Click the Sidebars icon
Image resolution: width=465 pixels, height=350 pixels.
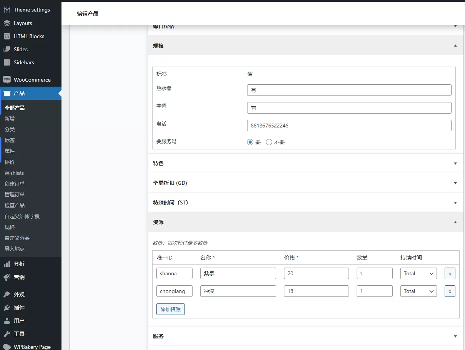click(x=7, y=62)
